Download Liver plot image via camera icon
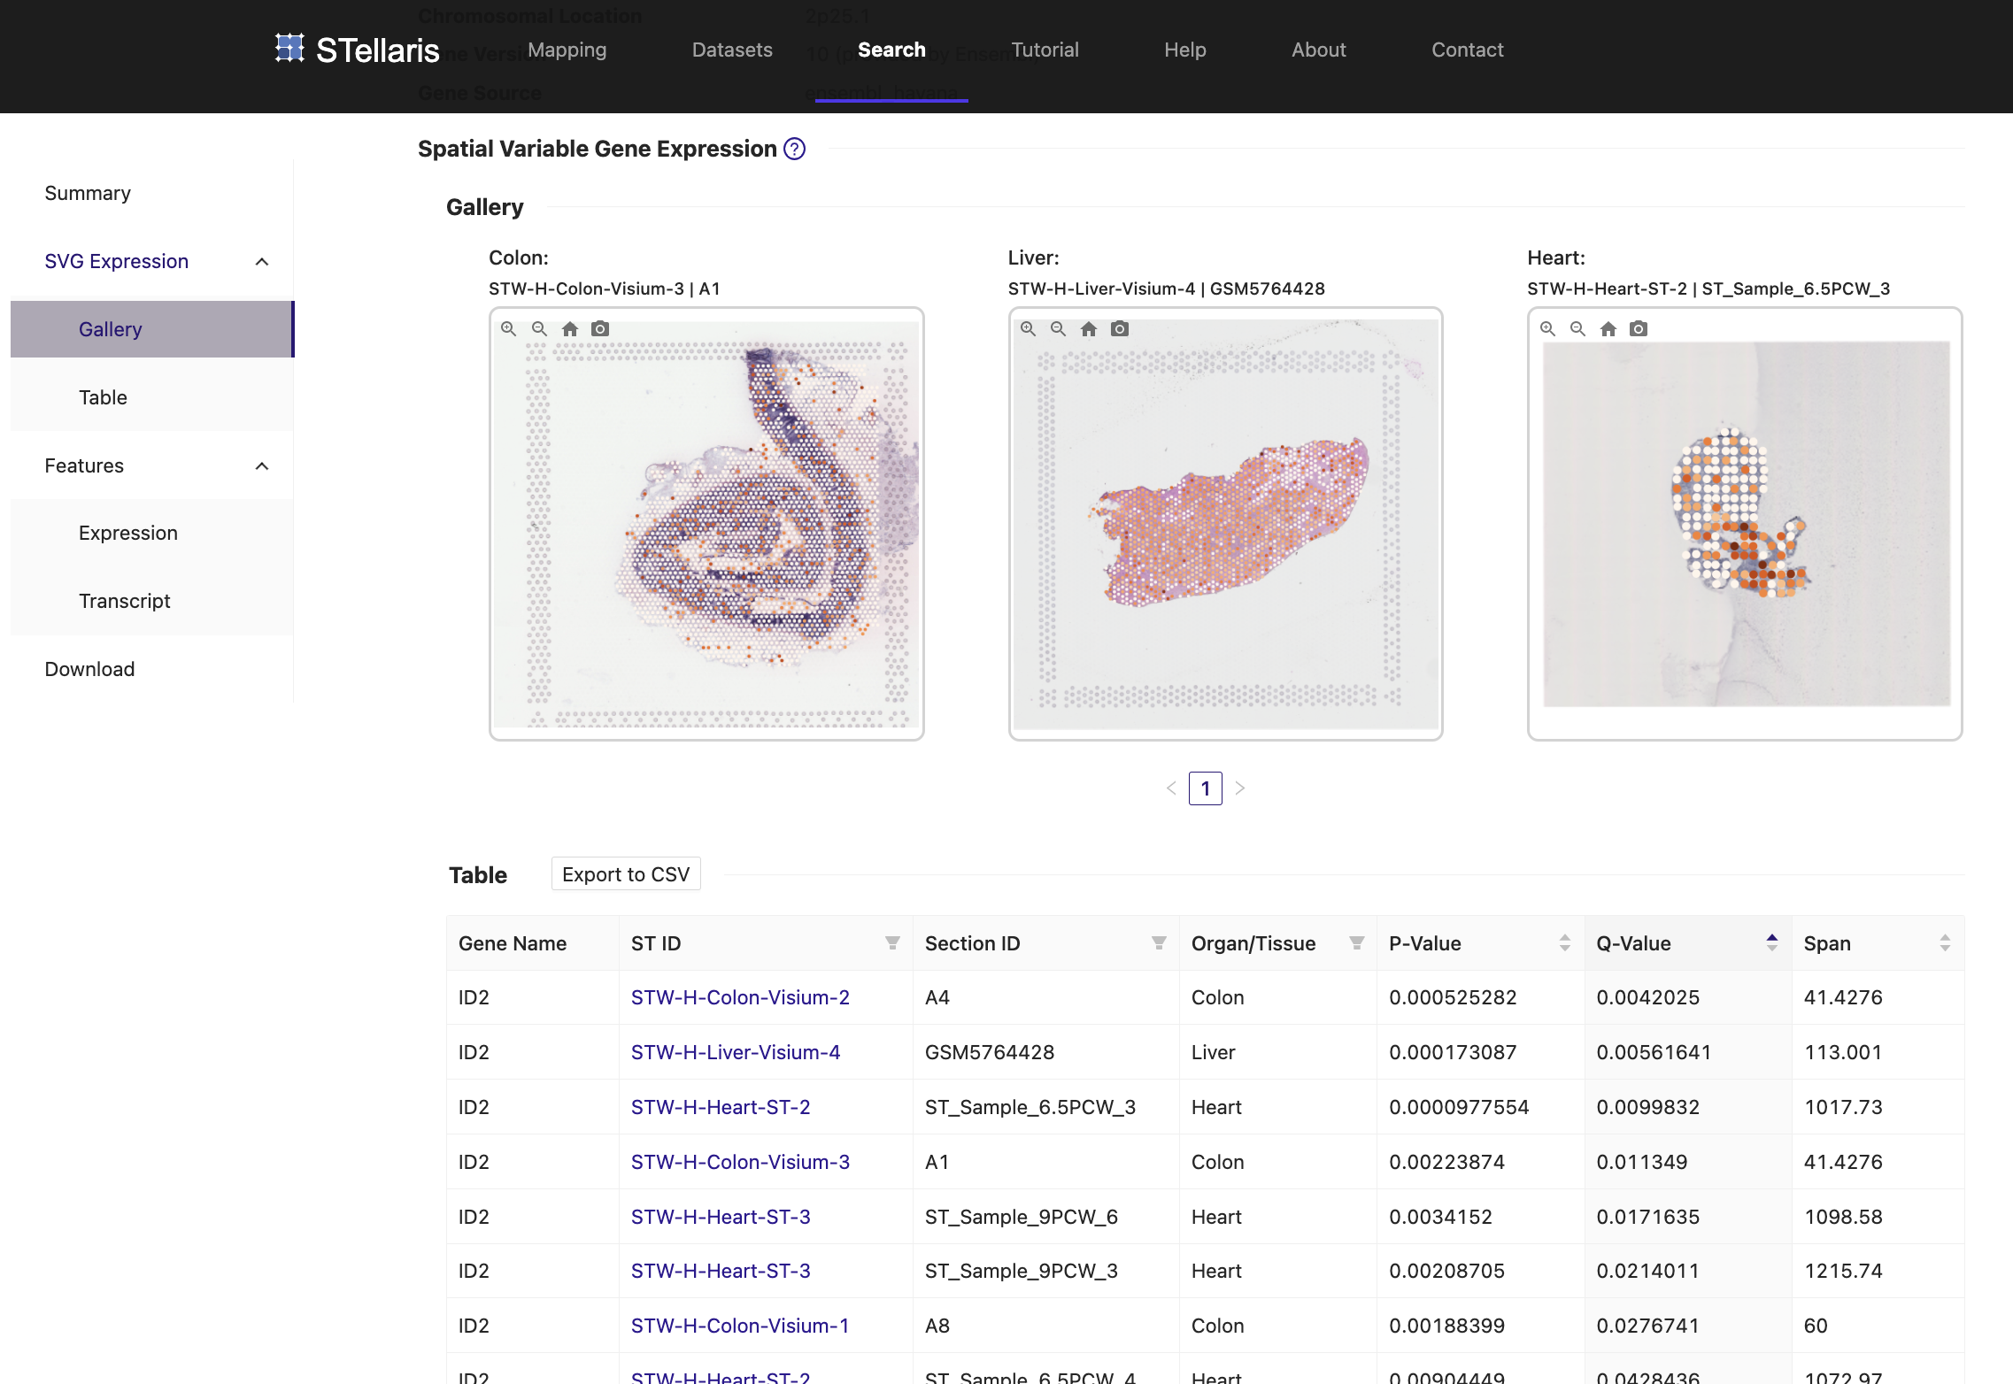 coord(1120,328)
